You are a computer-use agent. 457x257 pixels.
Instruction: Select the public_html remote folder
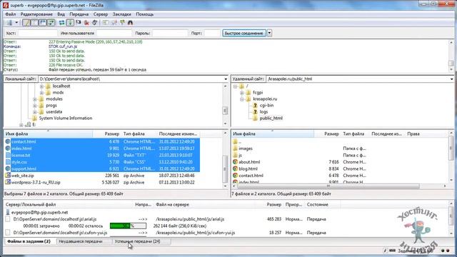tap(271, 118)
